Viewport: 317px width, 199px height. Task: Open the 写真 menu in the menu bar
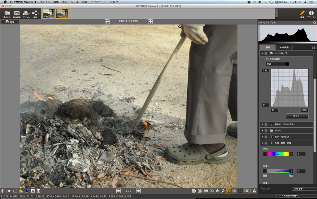tap(85, 2)
